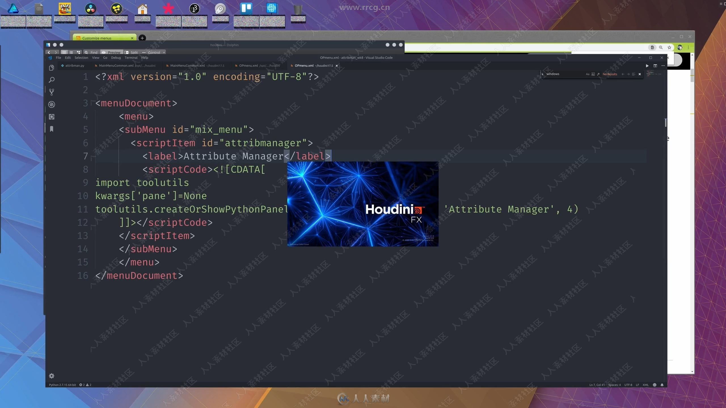The width and height of the screenshot is (726, 408).
Task: Go forward in the Dolphin file manager
Action: (56, 52)
